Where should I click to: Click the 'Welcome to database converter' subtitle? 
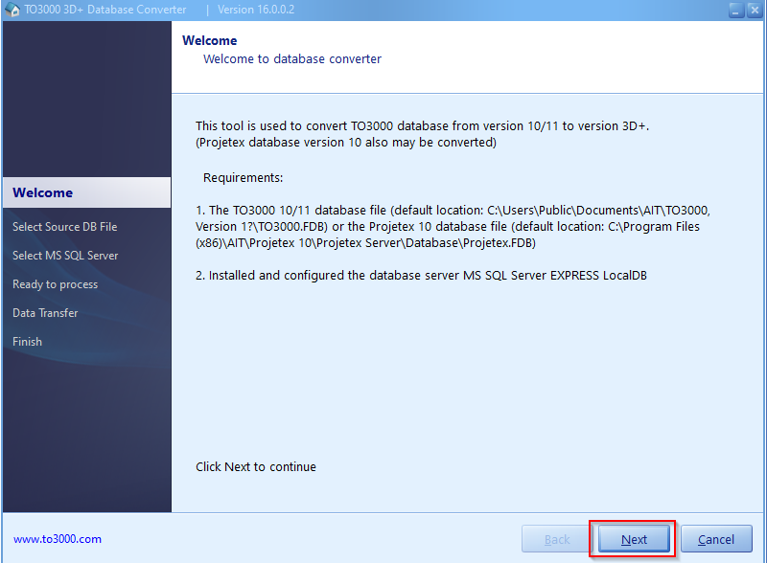coord(292,59)
